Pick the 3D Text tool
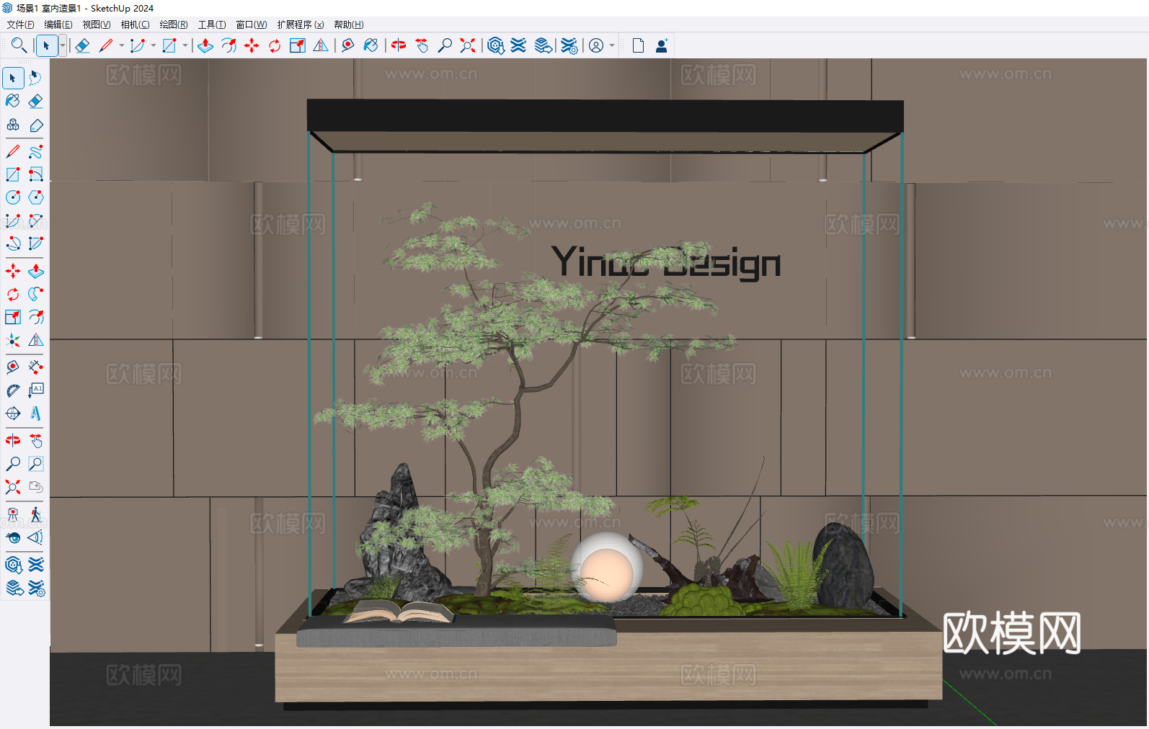Screen dimensions: 1149x729 click(x=35, y=413)
